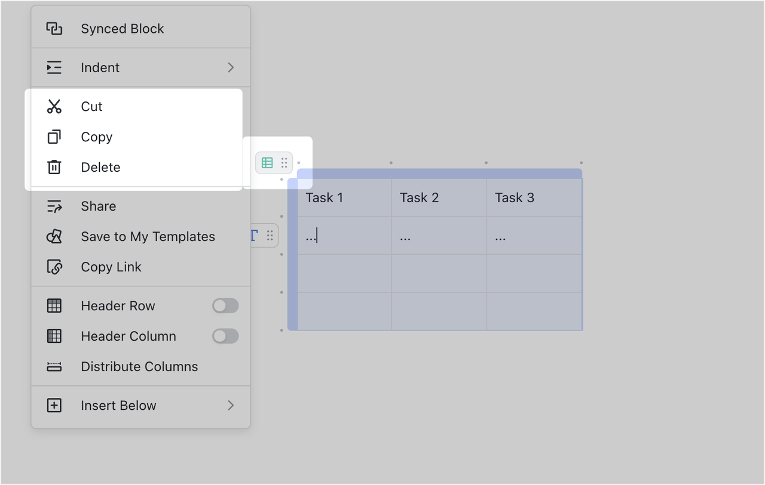Click the trash Delete icon
This screenshot has width=765, height=485.
54,168
